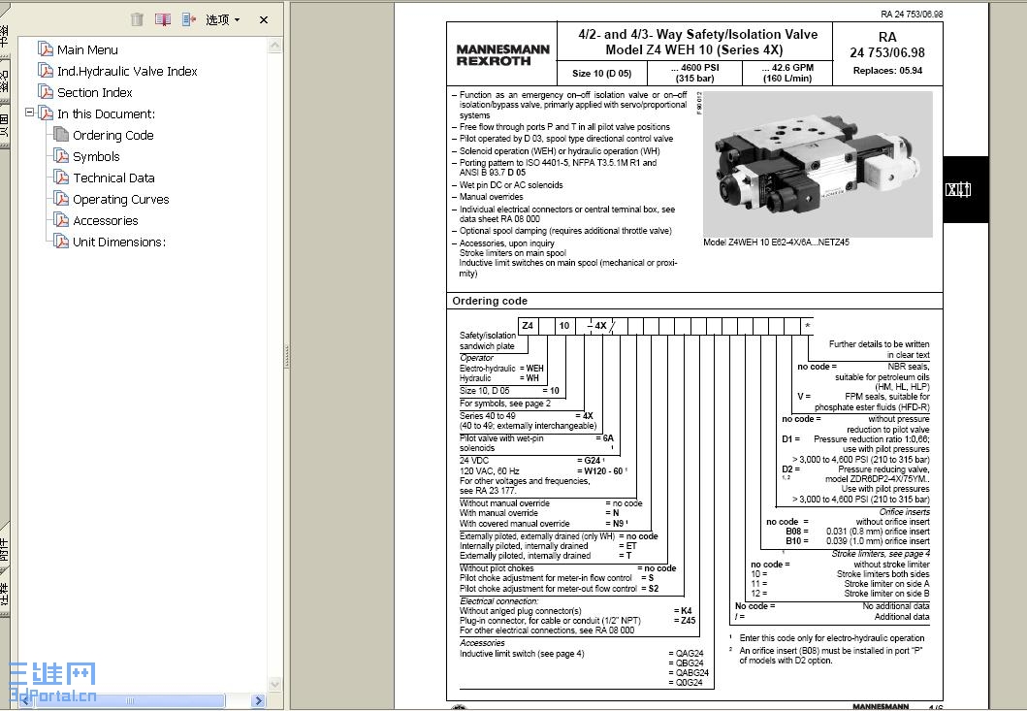Viewport: 1027px width, 711px height.
Task: Click the 'Manual overrides' bullet
Action: click(492, 197)
